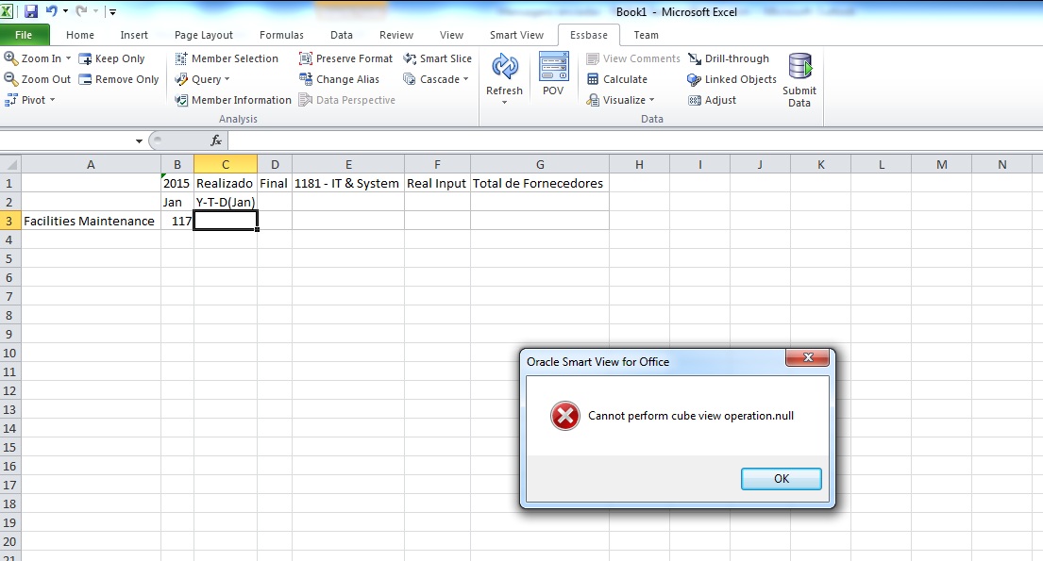Switch to the Smart View tab
Image resolution: width=1043 pixels, height=561 pixels.
[515, 34]
